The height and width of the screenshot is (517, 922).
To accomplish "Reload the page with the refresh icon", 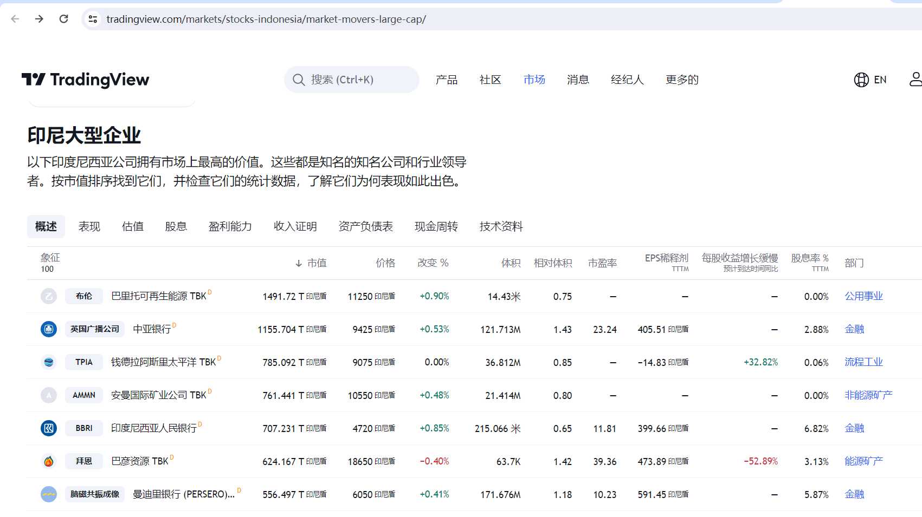I will (63, 19).
